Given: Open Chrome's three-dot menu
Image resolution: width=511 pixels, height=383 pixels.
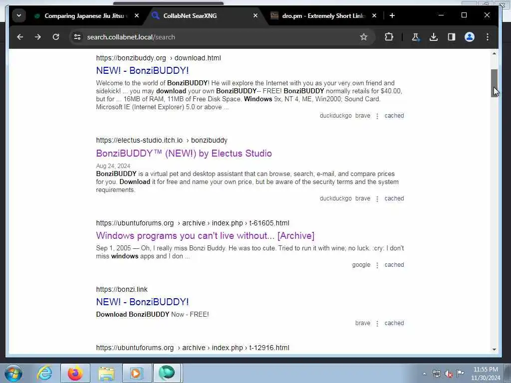Looking at the screenshot, I should 488,37.
